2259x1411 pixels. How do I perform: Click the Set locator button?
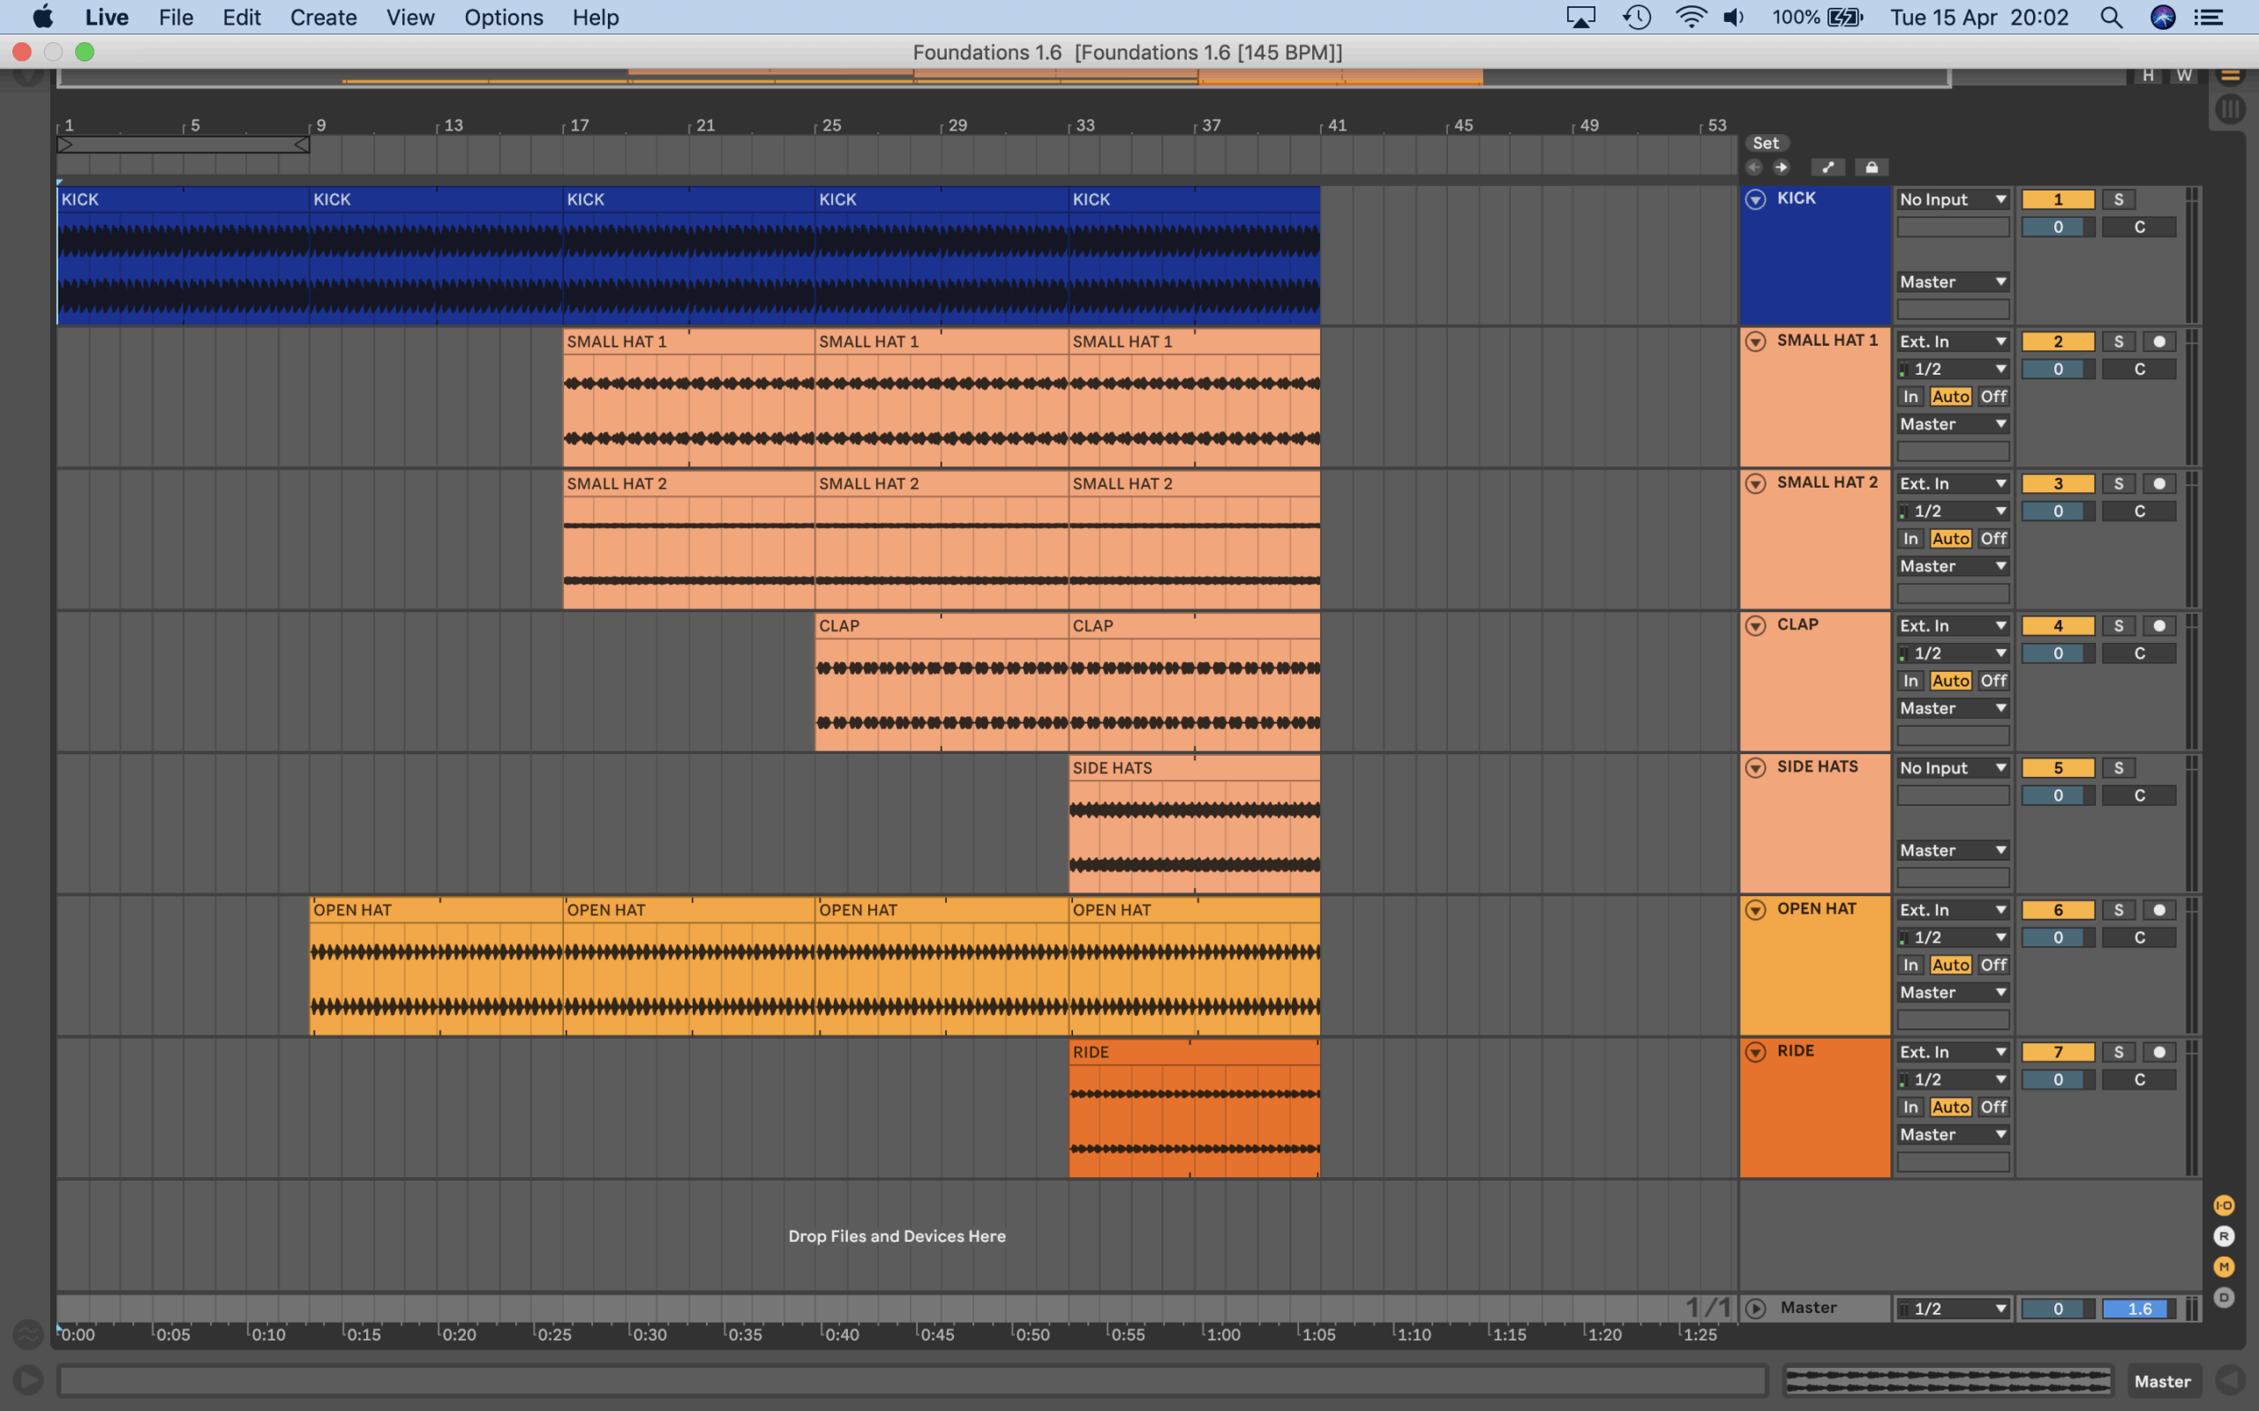1765,143
